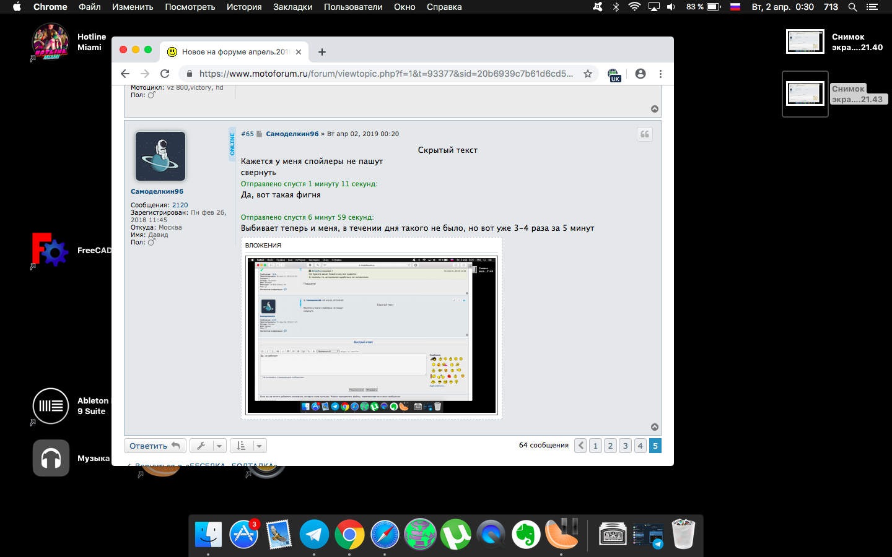Expand the post sorting options dropdown

[x=248, y=446]
